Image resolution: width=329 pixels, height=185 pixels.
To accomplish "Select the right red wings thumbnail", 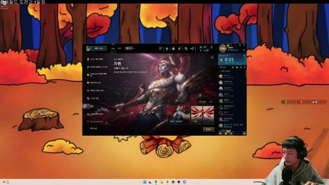I will 202,115.
